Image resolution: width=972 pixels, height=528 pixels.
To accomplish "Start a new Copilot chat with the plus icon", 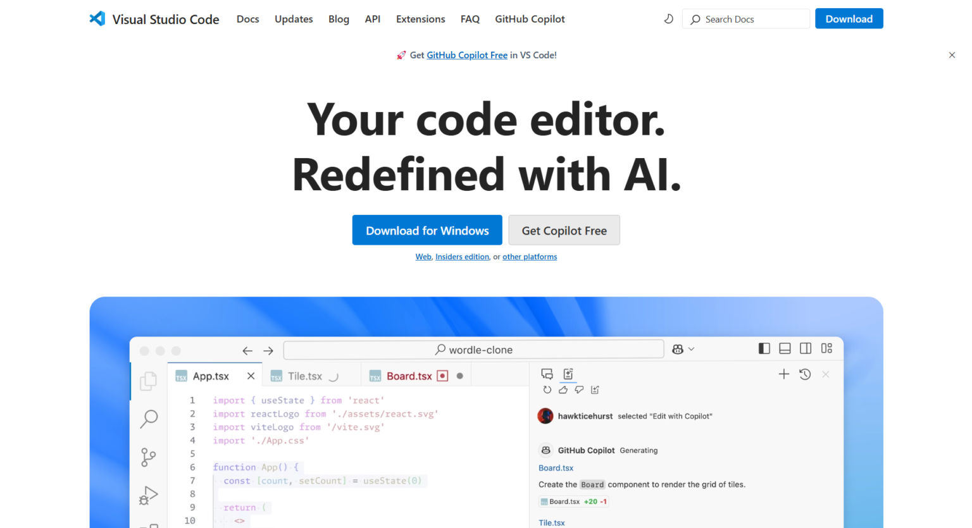I will tap(784, 374).
